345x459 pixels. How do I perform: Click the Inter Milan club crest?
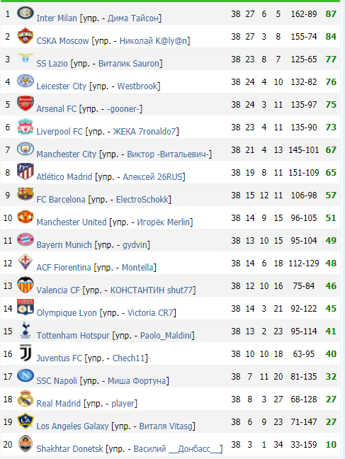pos(26,13)
